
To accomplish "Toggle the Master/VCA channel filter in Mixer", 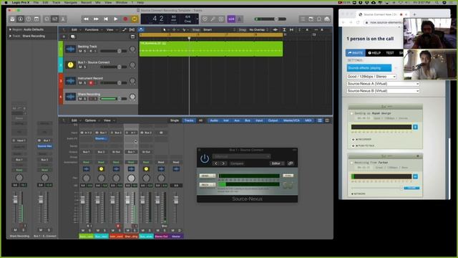I will [291, 120].
